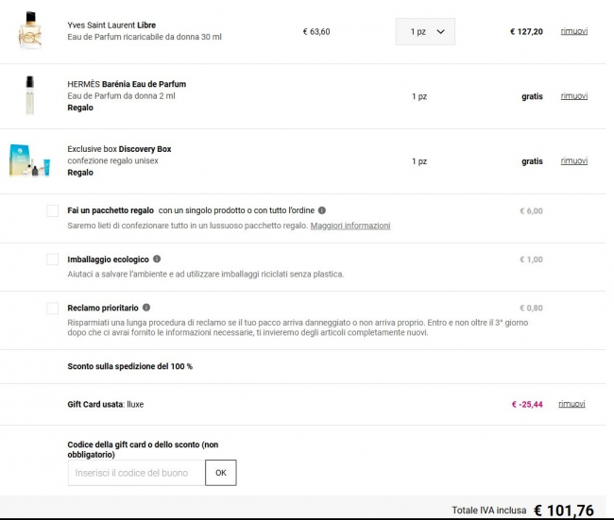Screen dimensions: 614x520
Task: Click gratis price of HERMÈS Barénia
Action: (x=532, y=96)
